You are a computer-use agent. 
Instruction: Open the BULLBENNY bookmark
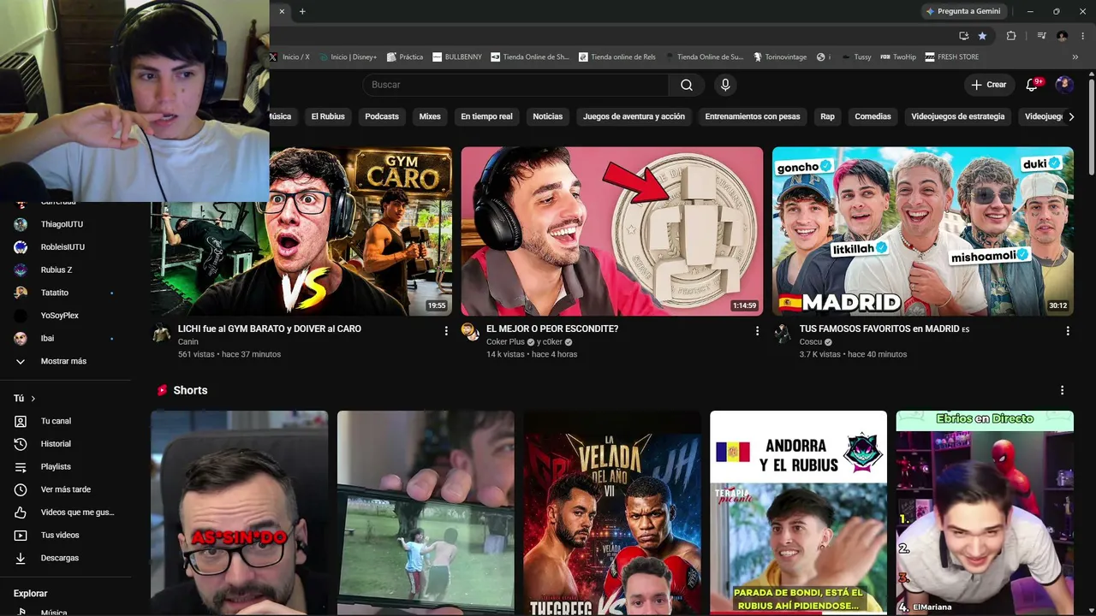coord(457,57)
